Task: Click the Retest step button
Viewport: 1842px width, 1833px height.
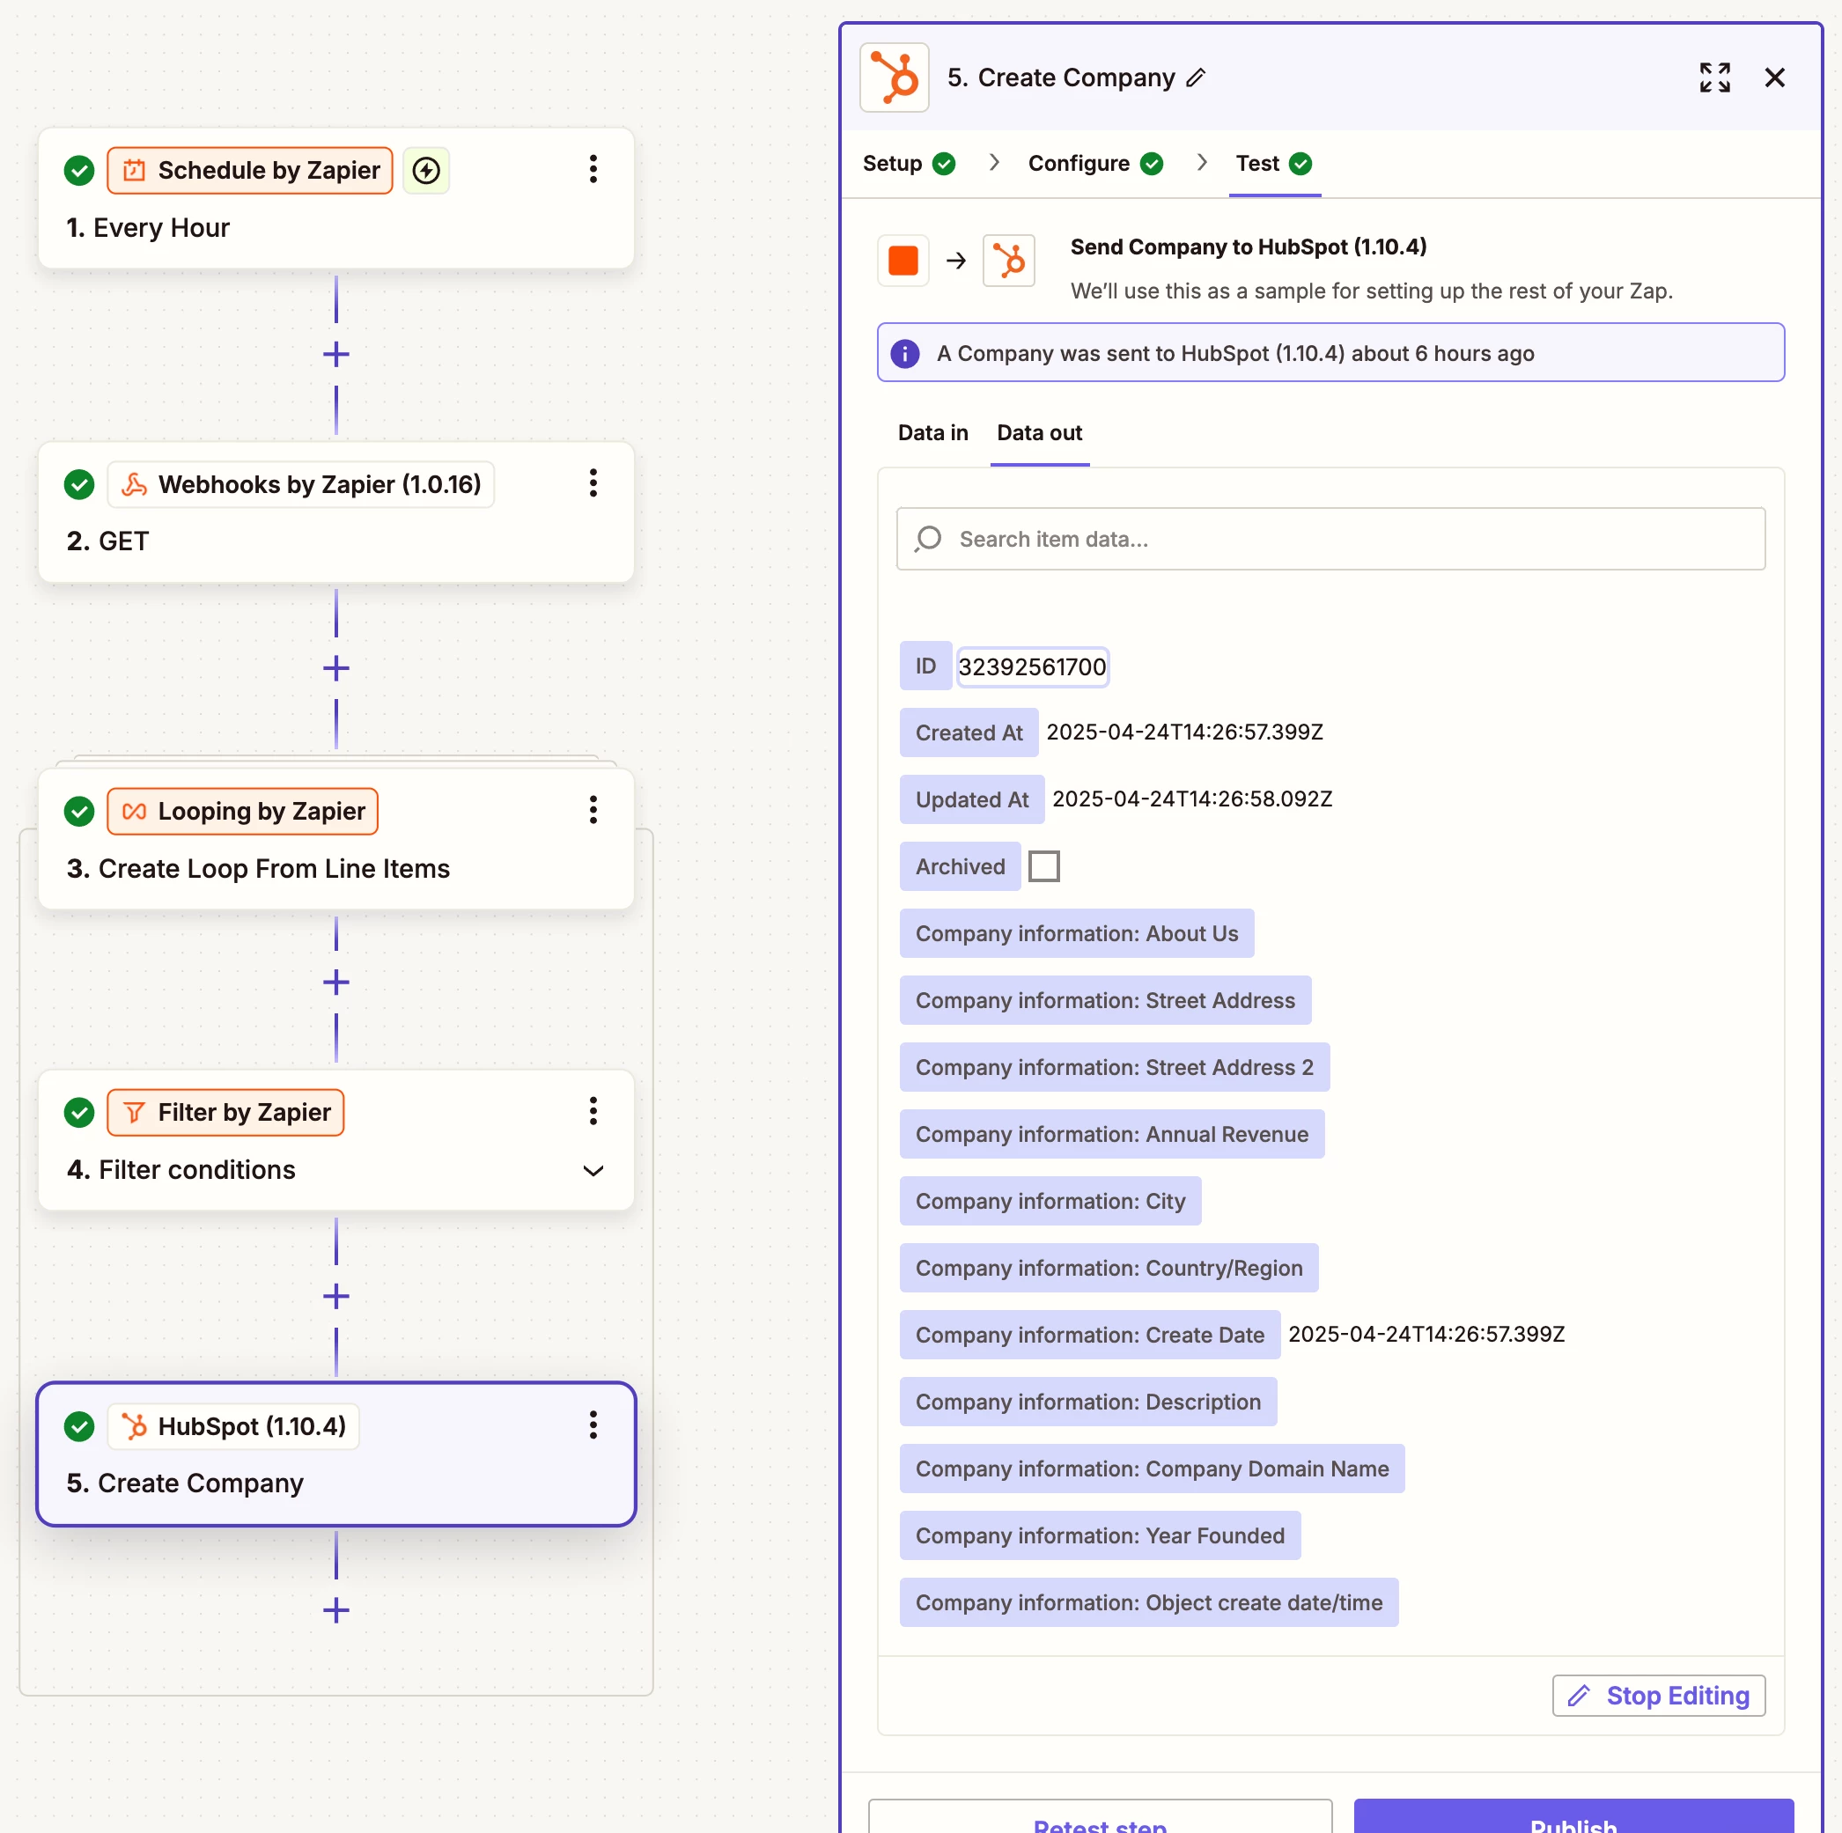Action: [x=1099, y=1817]
